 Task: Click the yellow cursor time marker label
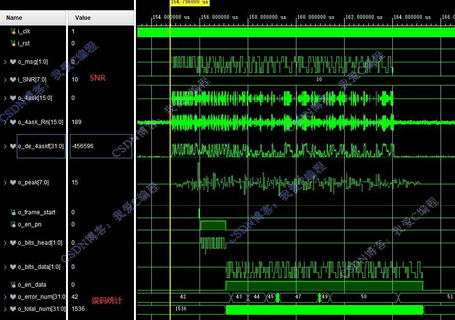(190, 2)
